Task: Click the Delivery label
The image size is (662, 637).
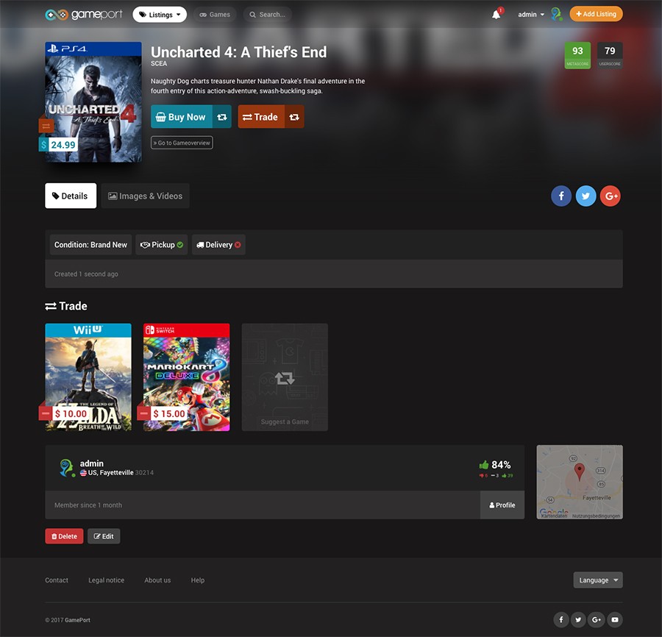Action: (x=218, y=245)
